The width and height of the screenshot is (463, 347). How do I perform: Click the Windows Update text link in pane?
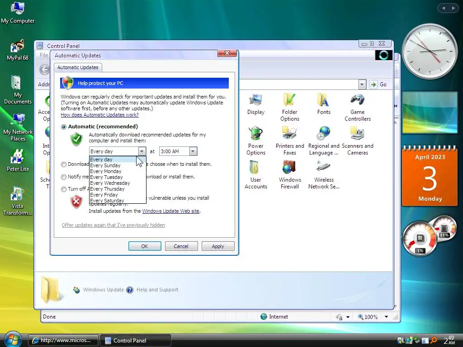pos(104,290)
